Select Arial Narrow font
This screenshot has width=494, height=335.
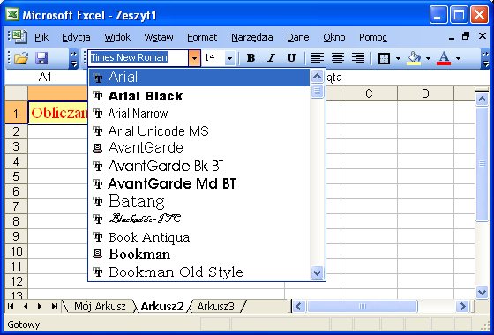coord(199,114)
